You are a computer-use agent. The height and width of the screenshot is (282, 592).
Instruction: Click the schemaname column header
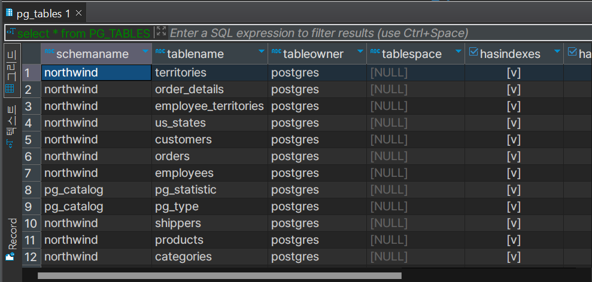pyautogui.click(x=96, y=54)
